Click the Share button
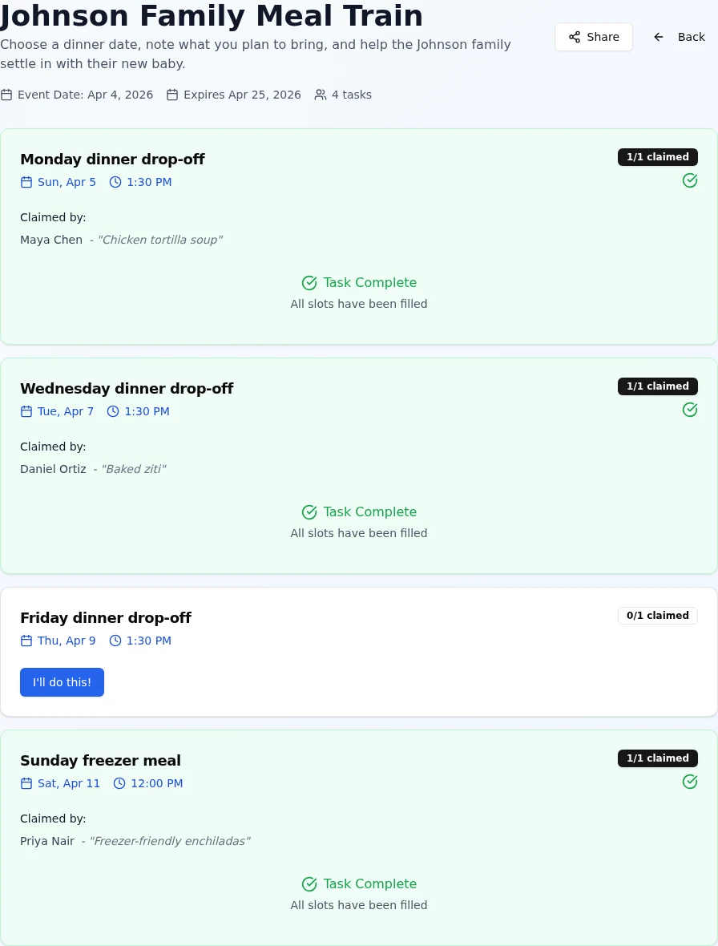718x946 pixels. (x=594, y=37)
